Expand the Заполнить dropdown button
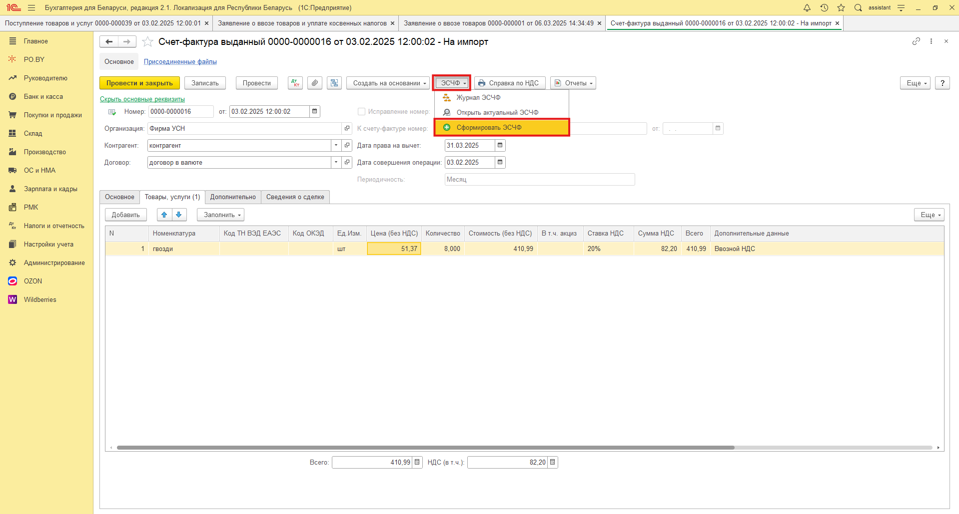Image resolution: width=959 pixels, height=514 pixels. pos(220,215)
